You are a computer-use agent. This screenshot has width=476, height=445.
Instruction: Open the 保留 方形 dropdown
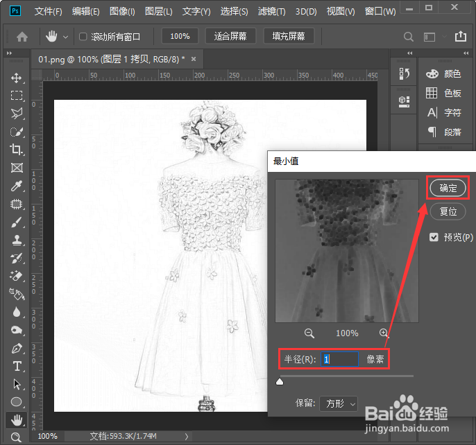tap(339, 403)
